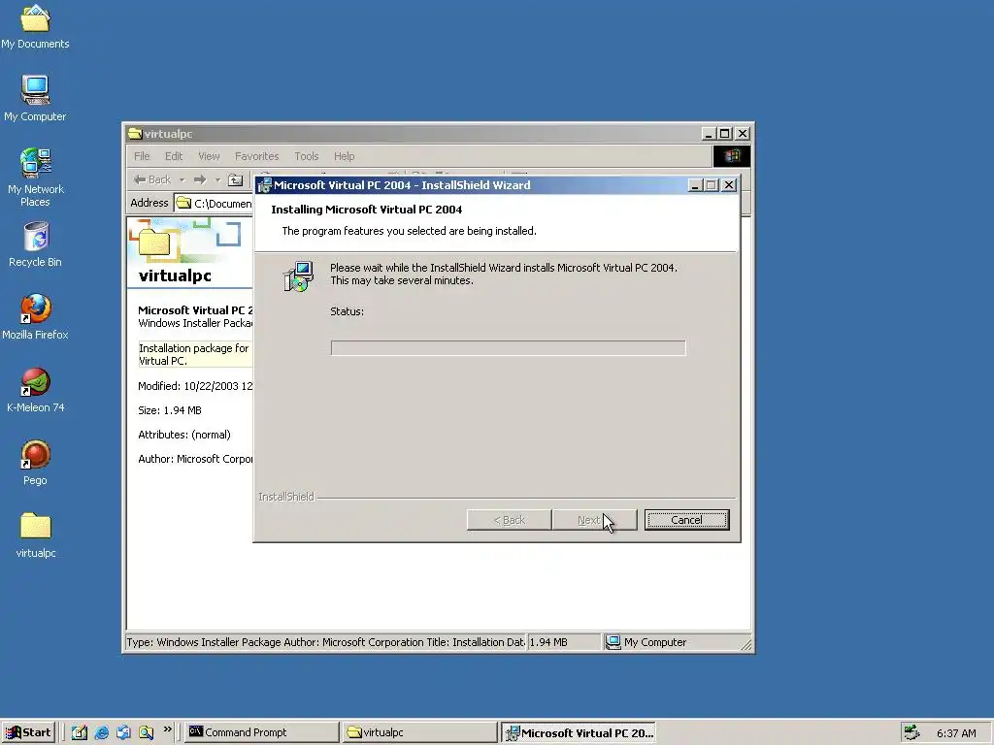Select the My Computer desktop icon
This screenshot has width=994, height=745.
click(35, 98)
